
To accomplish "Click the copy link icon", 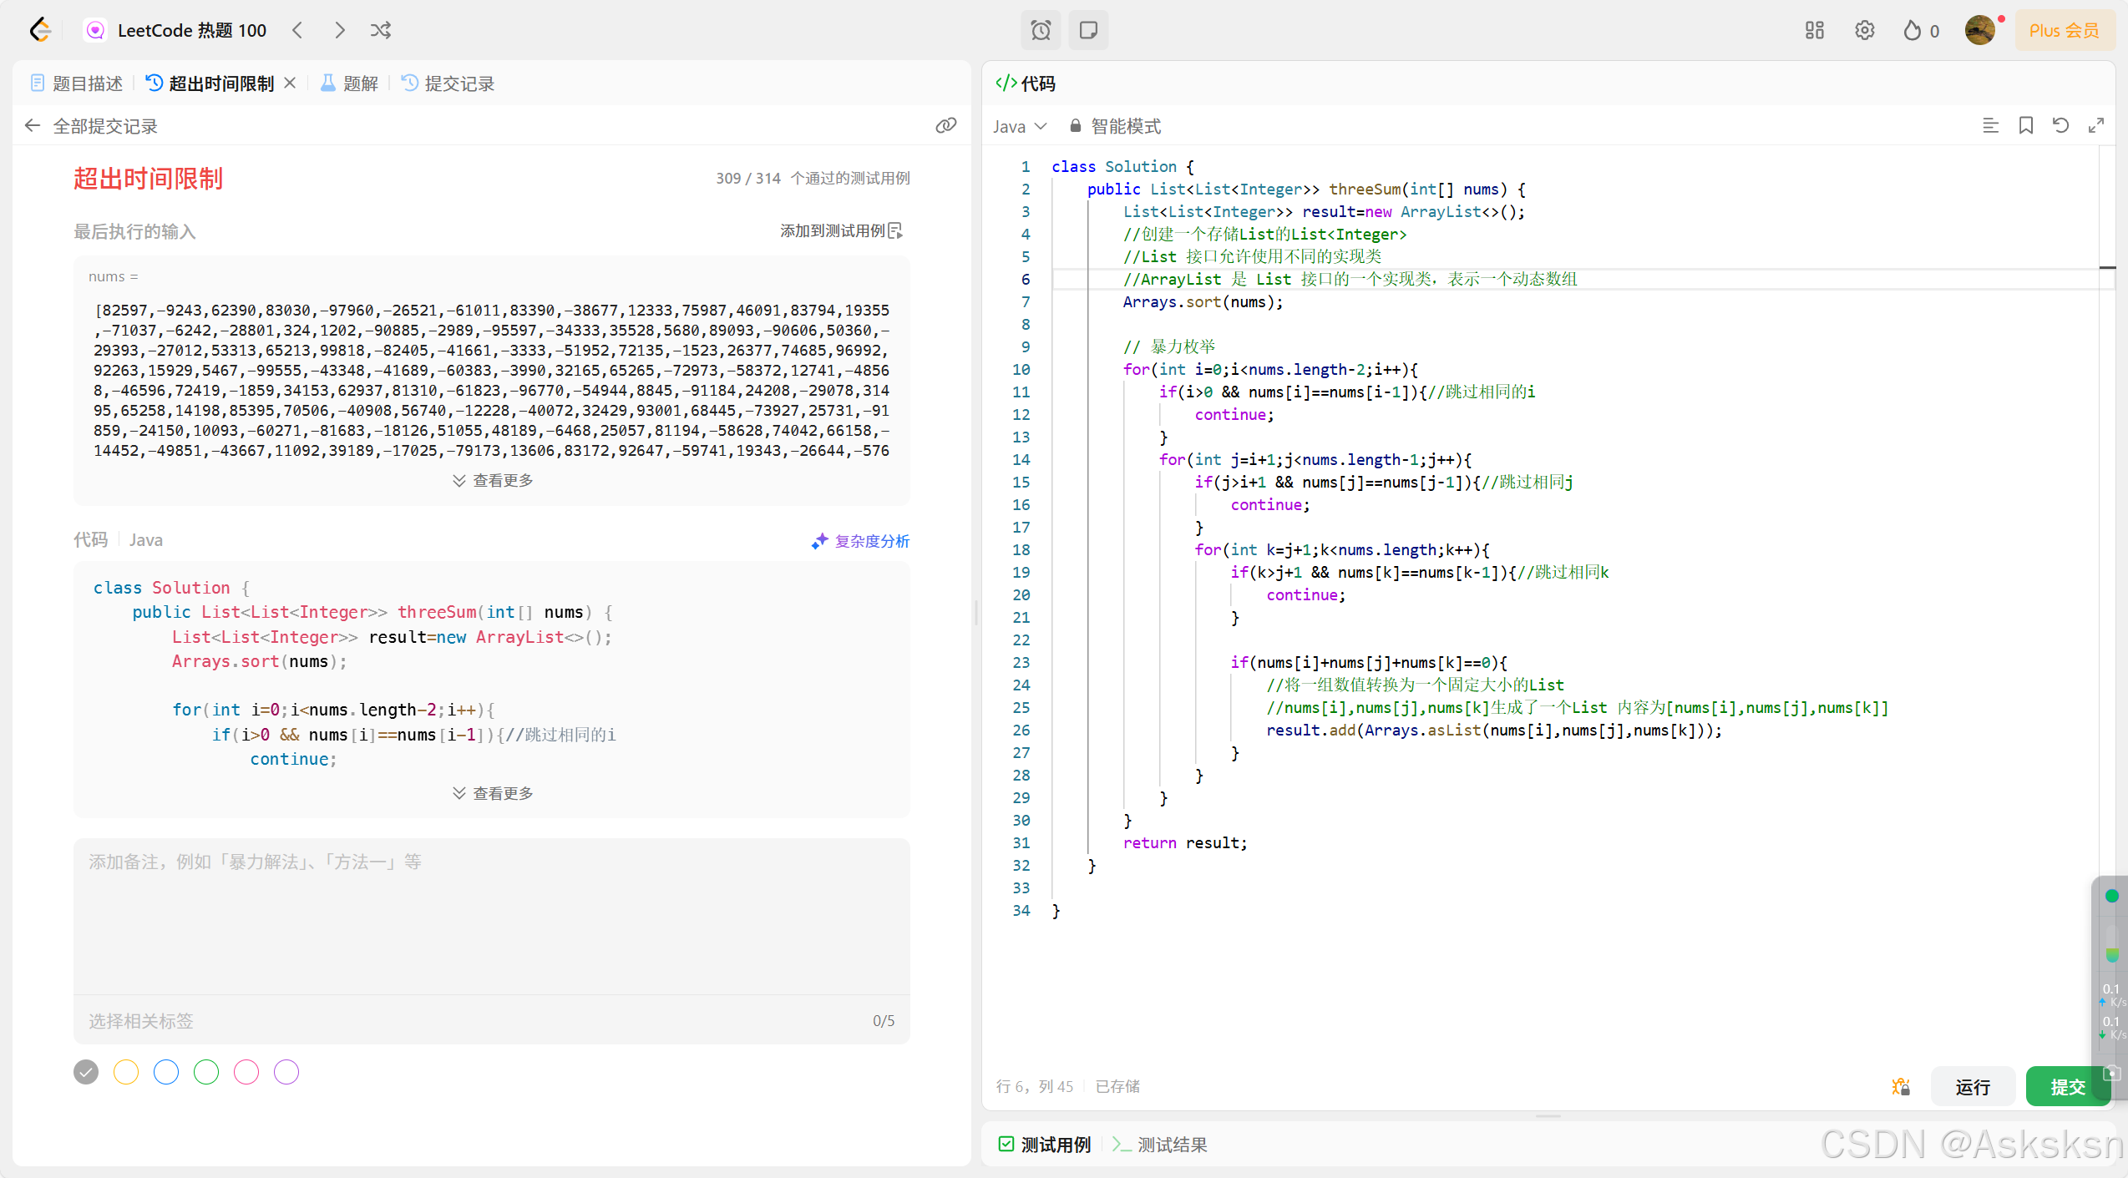I will [945, 126].
